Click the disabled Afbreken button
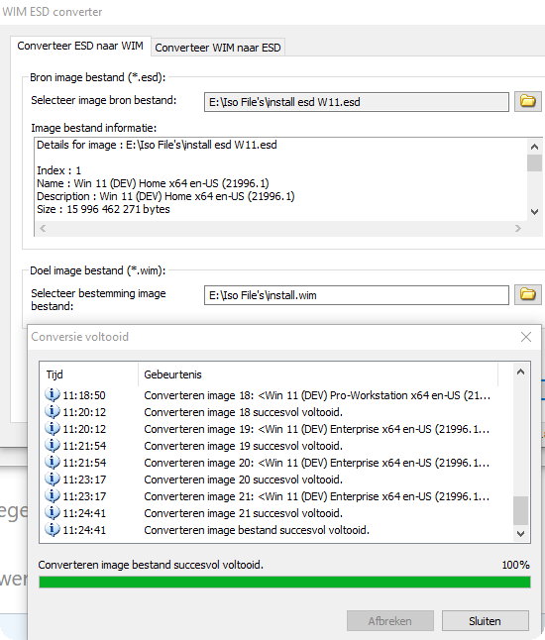Screen dimensions: 545x640 (x=389, y=621)
